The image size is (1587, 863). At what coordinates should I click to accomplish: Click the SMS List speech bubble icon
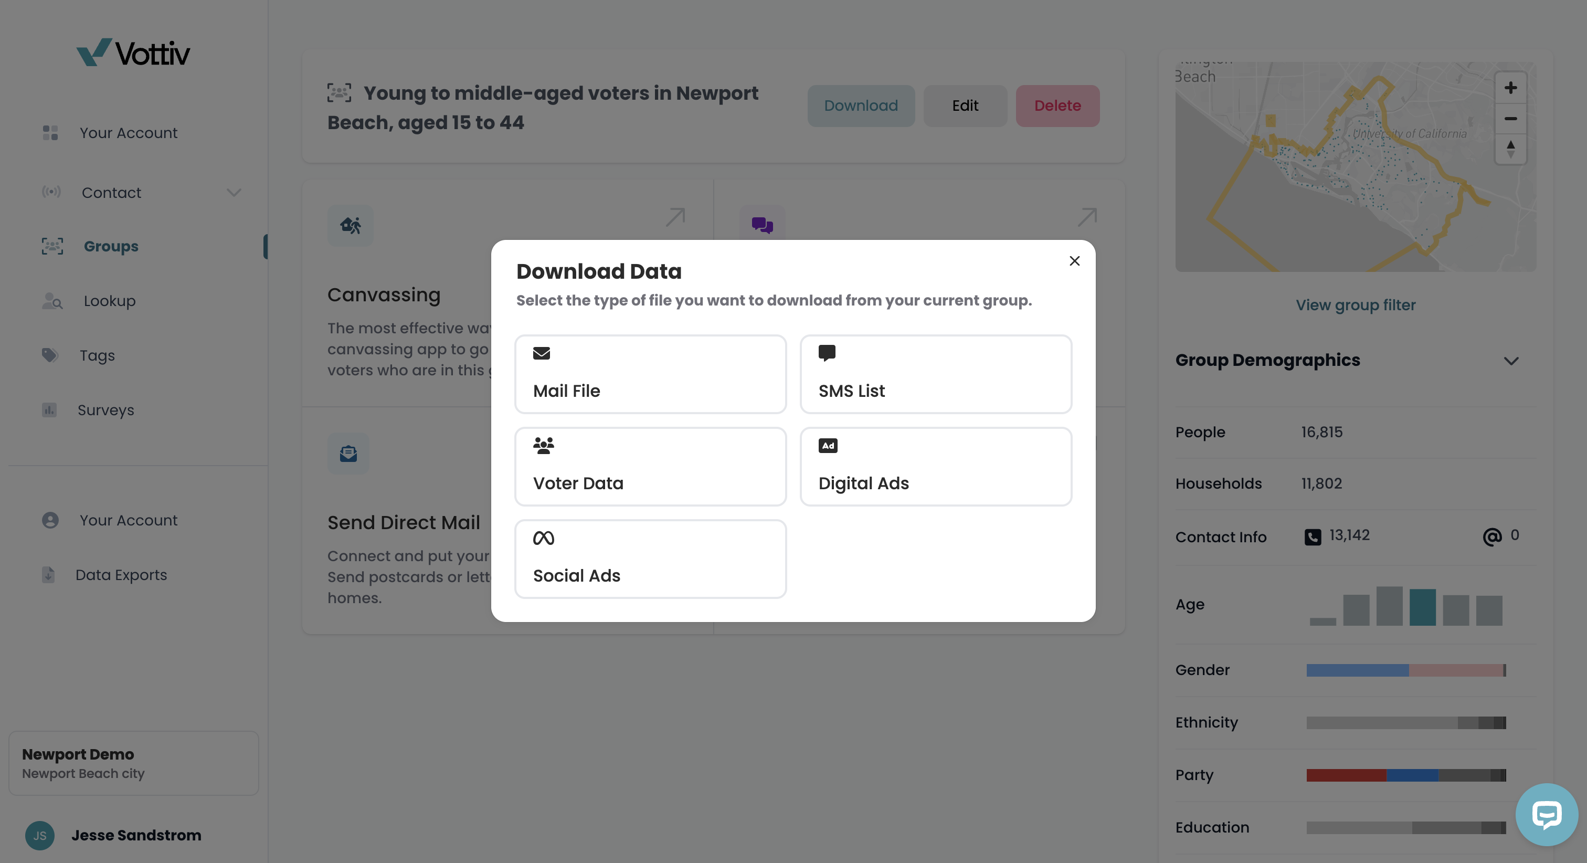[827, 353]
